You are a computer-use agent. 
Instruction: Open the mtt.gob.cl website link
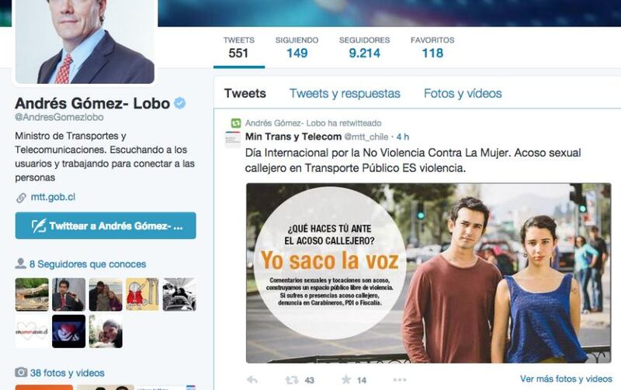(53, 197)
